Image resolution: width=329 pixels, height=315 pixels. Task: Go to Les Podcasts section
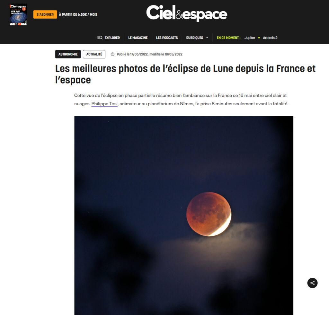(167, 38)
